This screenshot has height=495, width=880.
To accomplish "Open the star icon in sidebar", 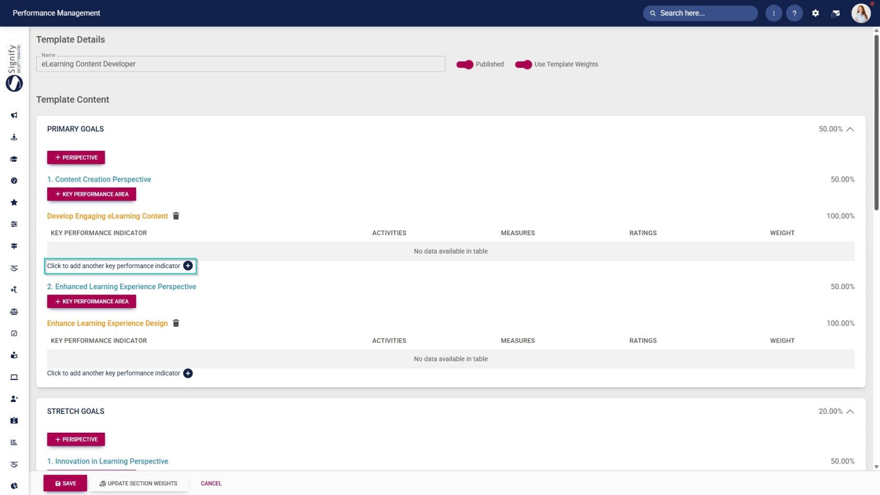I will (14, 203).
